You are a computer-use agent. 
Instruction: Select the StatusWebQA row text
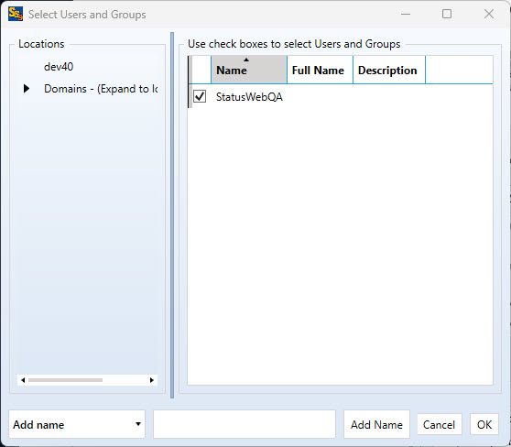tap(249, 97)
